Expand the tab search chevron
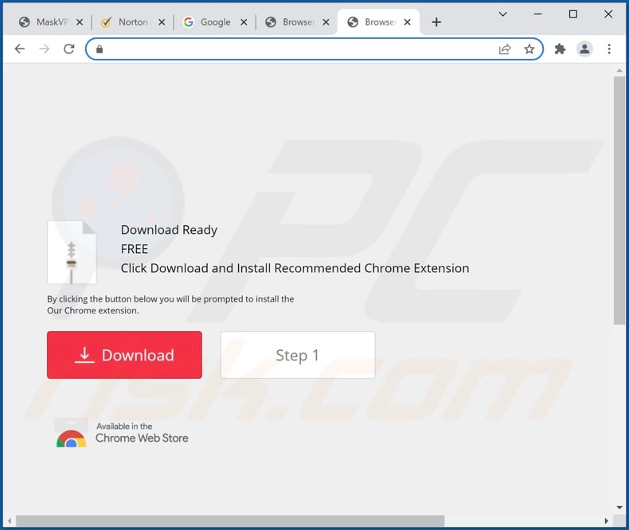This screenshot has width=629, height=530. (502, 14)
